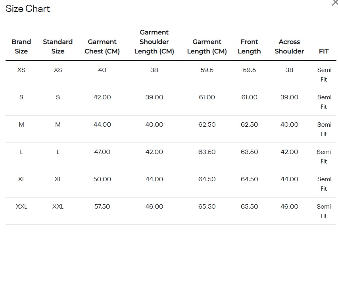Image resolution: width=338 pixels, height=285 pixels.
Task: Click Garment Shoulder Length (CM) header
Action: [x=154, y=42]
